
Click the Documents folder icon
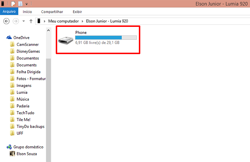tap(12, 65)
